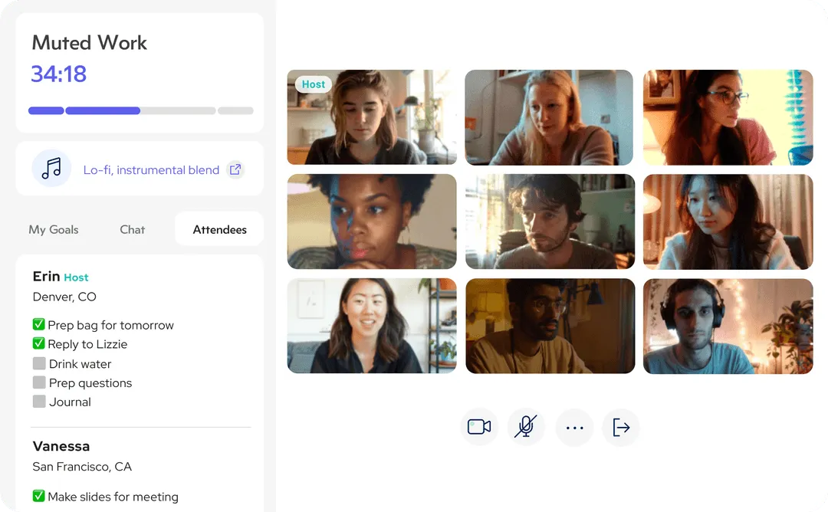
Task: Click the Lo-fi, instrumental blend link
Action: pyautogui.click(x=151, y=170)
